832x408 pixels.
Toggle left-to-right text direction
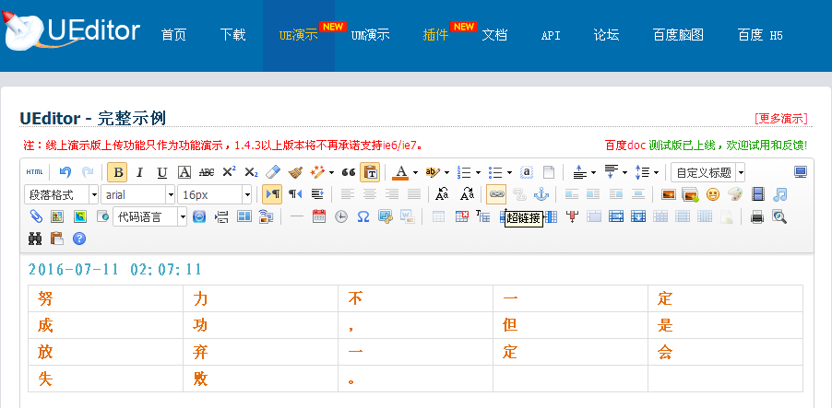tap(272, 194)
